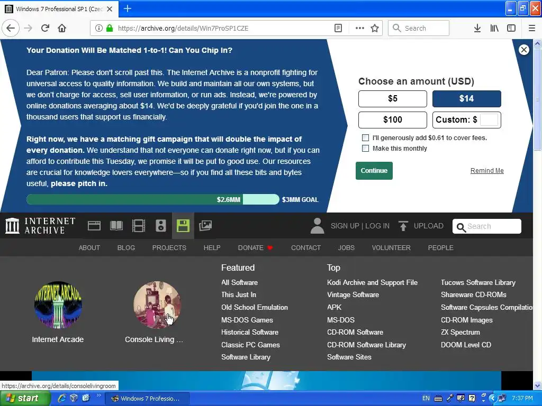The image size is (542, 406).
Task: Open the All Software link
Action: (240, 282)
